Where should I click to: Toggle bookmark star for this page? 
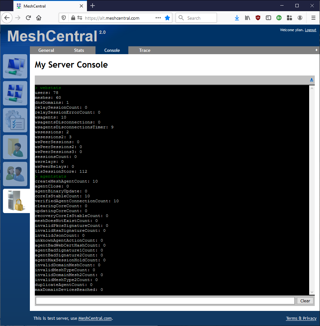click(167, 18)
